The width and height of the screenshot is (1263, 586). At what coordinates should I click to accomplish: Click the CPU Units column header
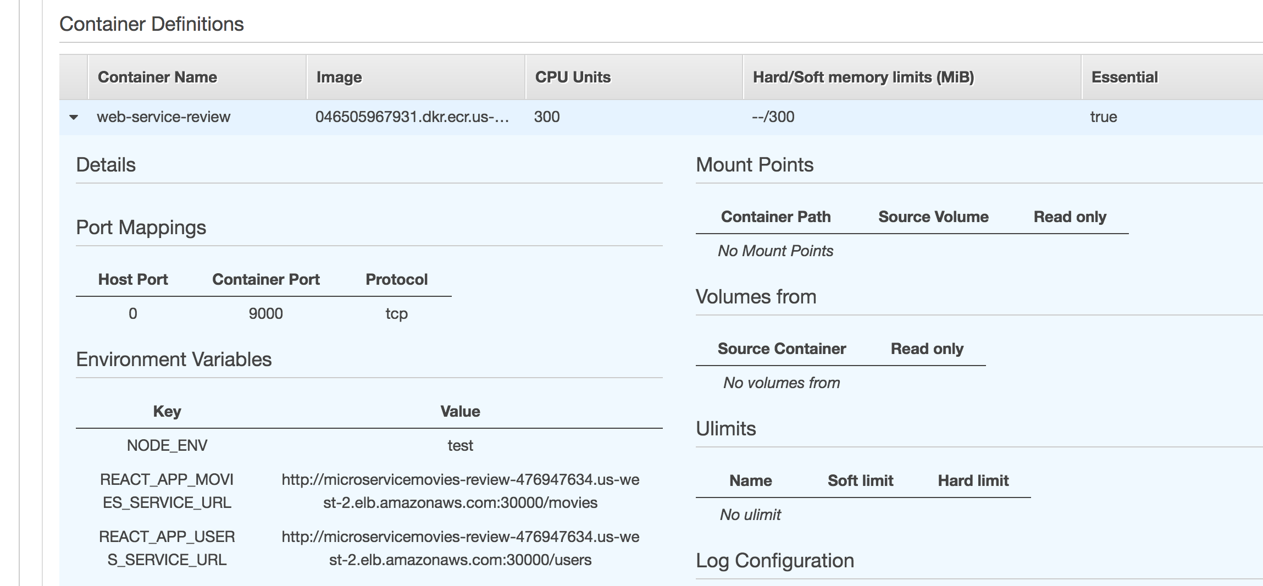(x=573, y=77)
